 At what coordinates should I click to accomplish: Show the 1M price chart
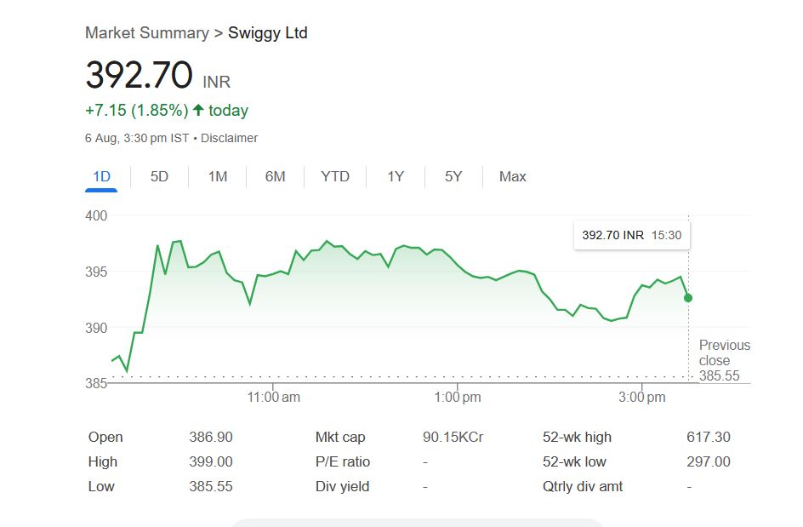tap(218, 177)
